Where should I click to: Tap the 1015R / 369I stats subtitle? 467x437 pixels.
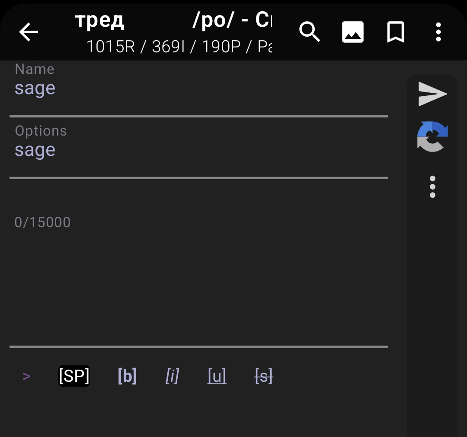[x=179, y=46]
